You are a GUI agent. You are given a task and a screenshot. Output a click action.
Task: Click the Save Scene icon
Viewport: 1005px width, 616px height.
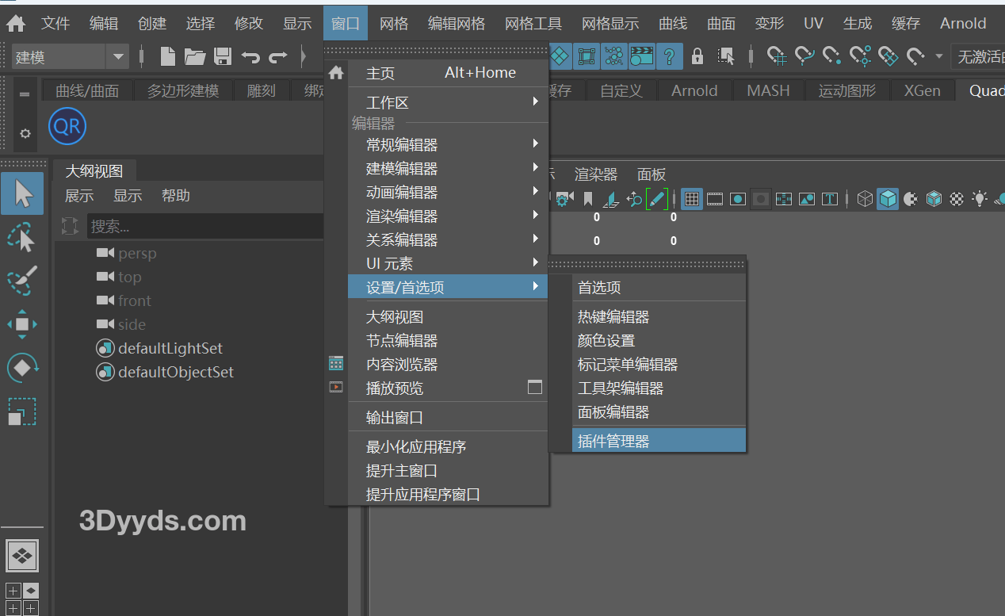click(223, 56)
